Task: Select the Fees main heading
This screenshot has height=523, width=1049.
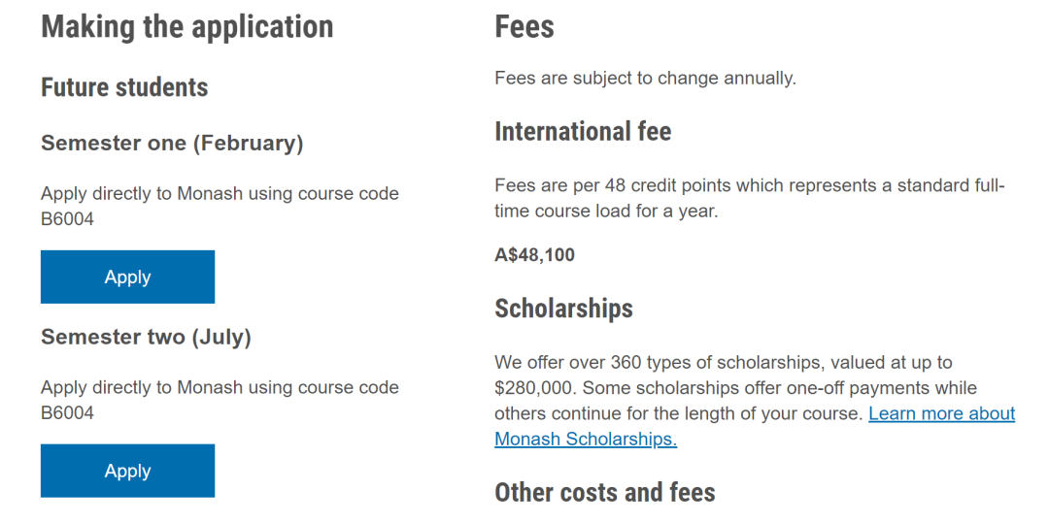Action: point(524,27)
